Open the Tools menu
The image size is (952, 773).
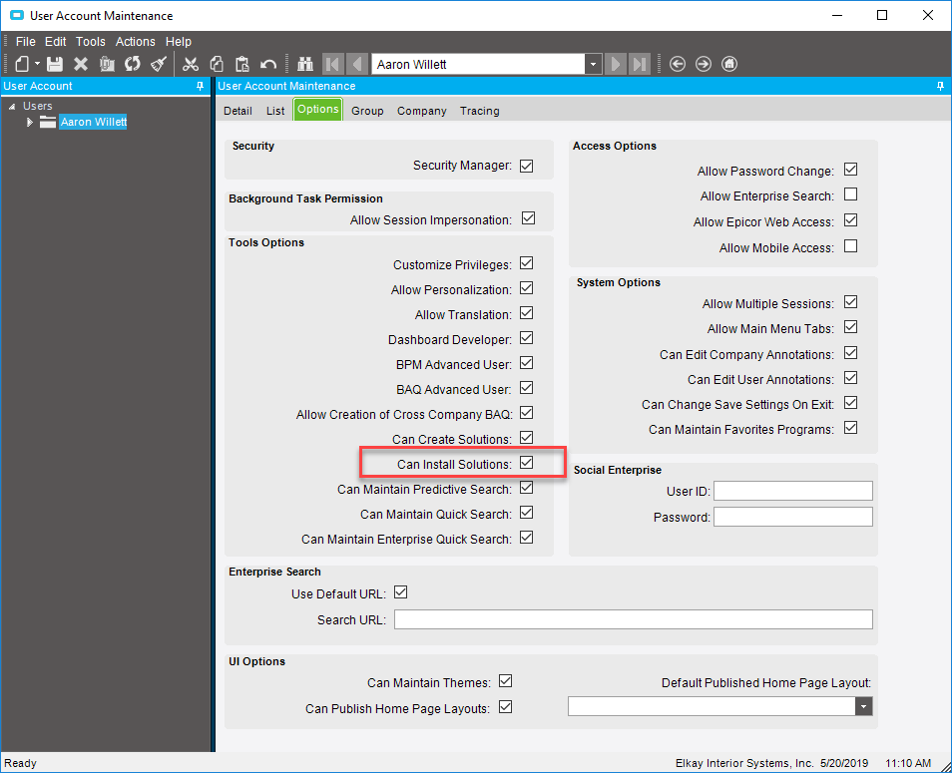91,41
